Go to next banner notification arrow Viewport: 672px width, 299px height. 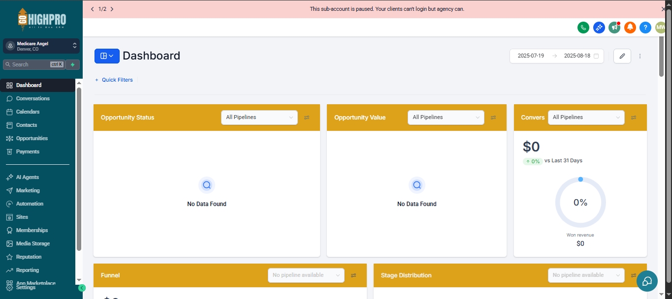pyautogui.click(x=112, y=9)
